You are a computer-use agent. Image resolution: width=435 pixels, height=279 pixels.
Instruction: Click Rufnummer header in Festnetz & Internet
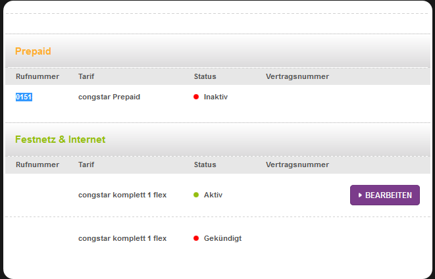click(x=38, y=165)
